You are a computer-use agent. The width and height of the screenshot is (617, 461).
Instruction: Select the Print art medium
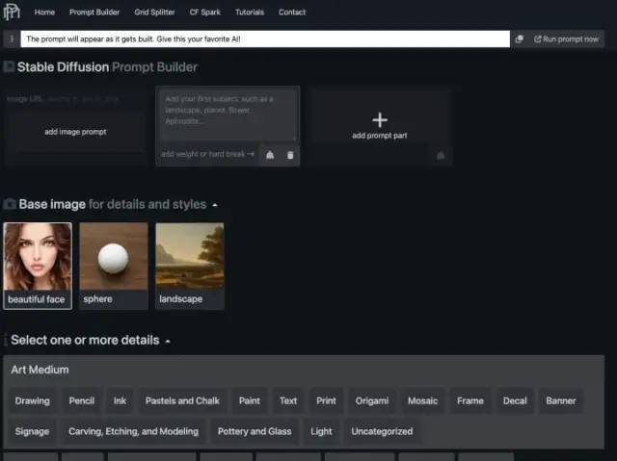326,401
